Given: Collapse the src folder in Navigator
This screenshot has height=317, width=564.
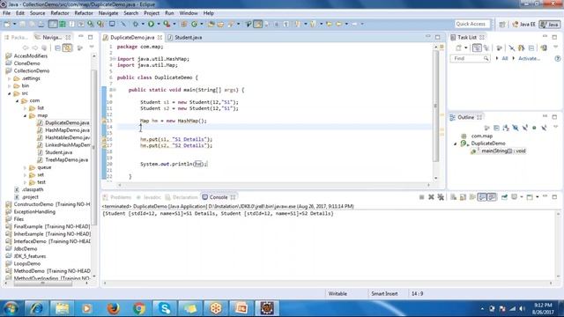Looking at the screenshot, I should (x=10, y=93).
